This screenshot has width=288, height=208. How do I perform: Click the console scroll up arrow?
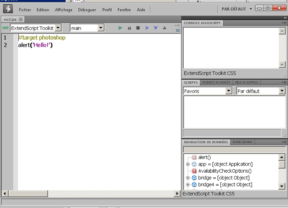pos(282,31)
